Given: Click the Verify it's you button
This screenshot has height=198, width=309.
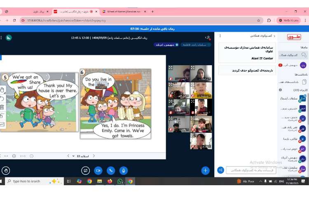Looking at the screenshot, I should (x=288, y=20).
